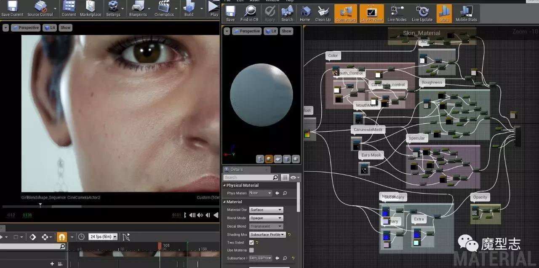Click the sequencer key all diamond button
Viewport: 539px width, 268px height.
point(32,237)
